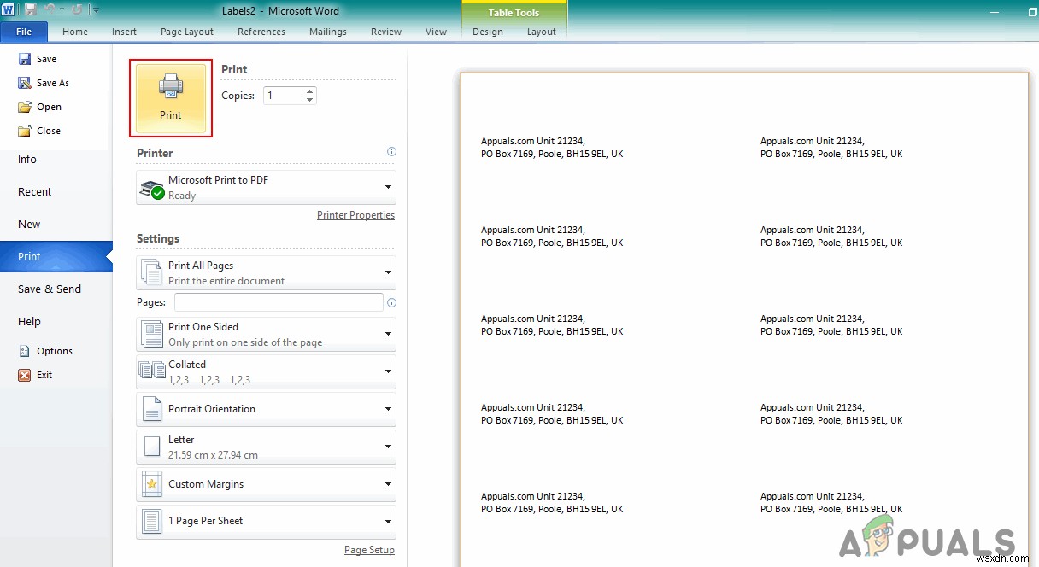Select the Save & Send sidebar section

click(x=50, y=289)
